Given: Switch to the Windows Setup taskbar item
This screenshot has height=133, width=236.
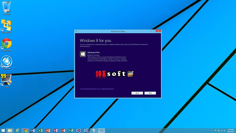Looking at the screenshot, I should (x=101, y=130).
